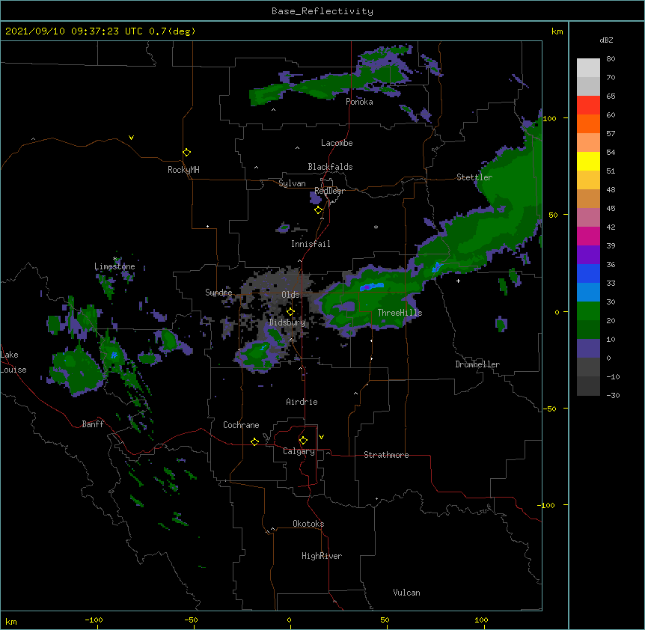Image resolution: width=645 pixels, height=630 pixels.
Task: Click the yellow 54 dBZ legend color
Action: tap(588, 161)
